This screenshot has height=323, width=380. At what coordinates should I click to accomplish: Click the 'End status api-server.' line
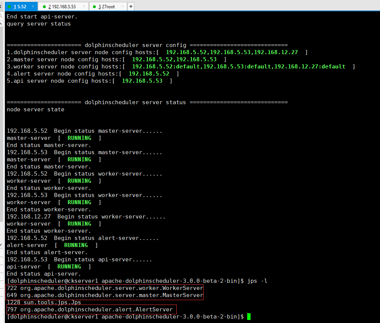(x=44, y=274)
